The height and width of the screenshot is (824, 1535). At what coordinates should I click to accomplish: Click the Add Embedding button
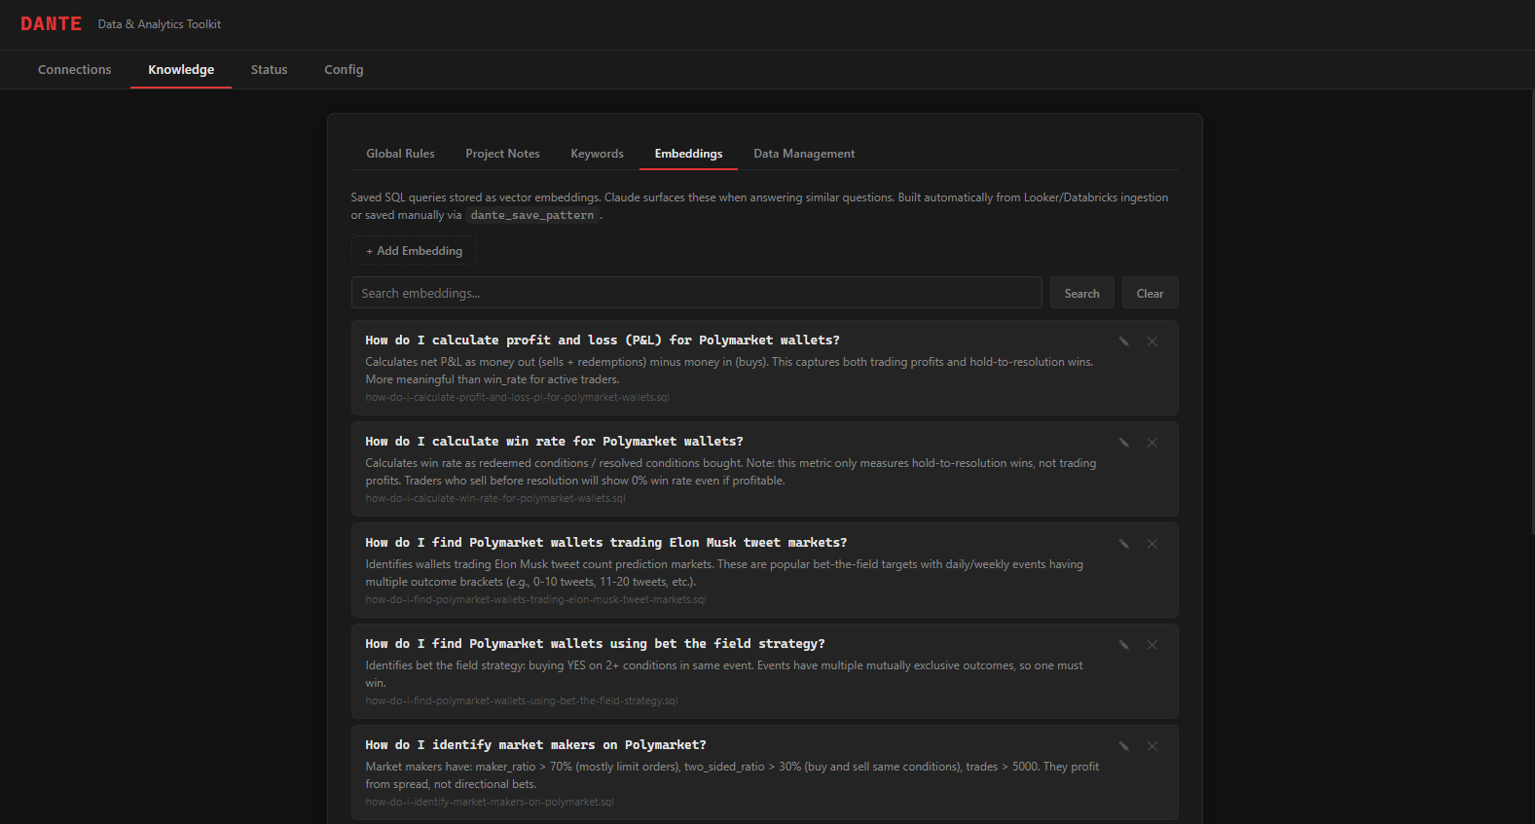[x=414, y=251]
